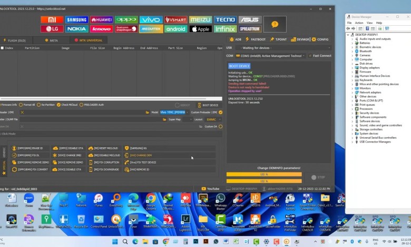The image size is (411, 247).
Task: Open the Model dropdown showing Vivo Y91C
Action: (x=174, y=112)
